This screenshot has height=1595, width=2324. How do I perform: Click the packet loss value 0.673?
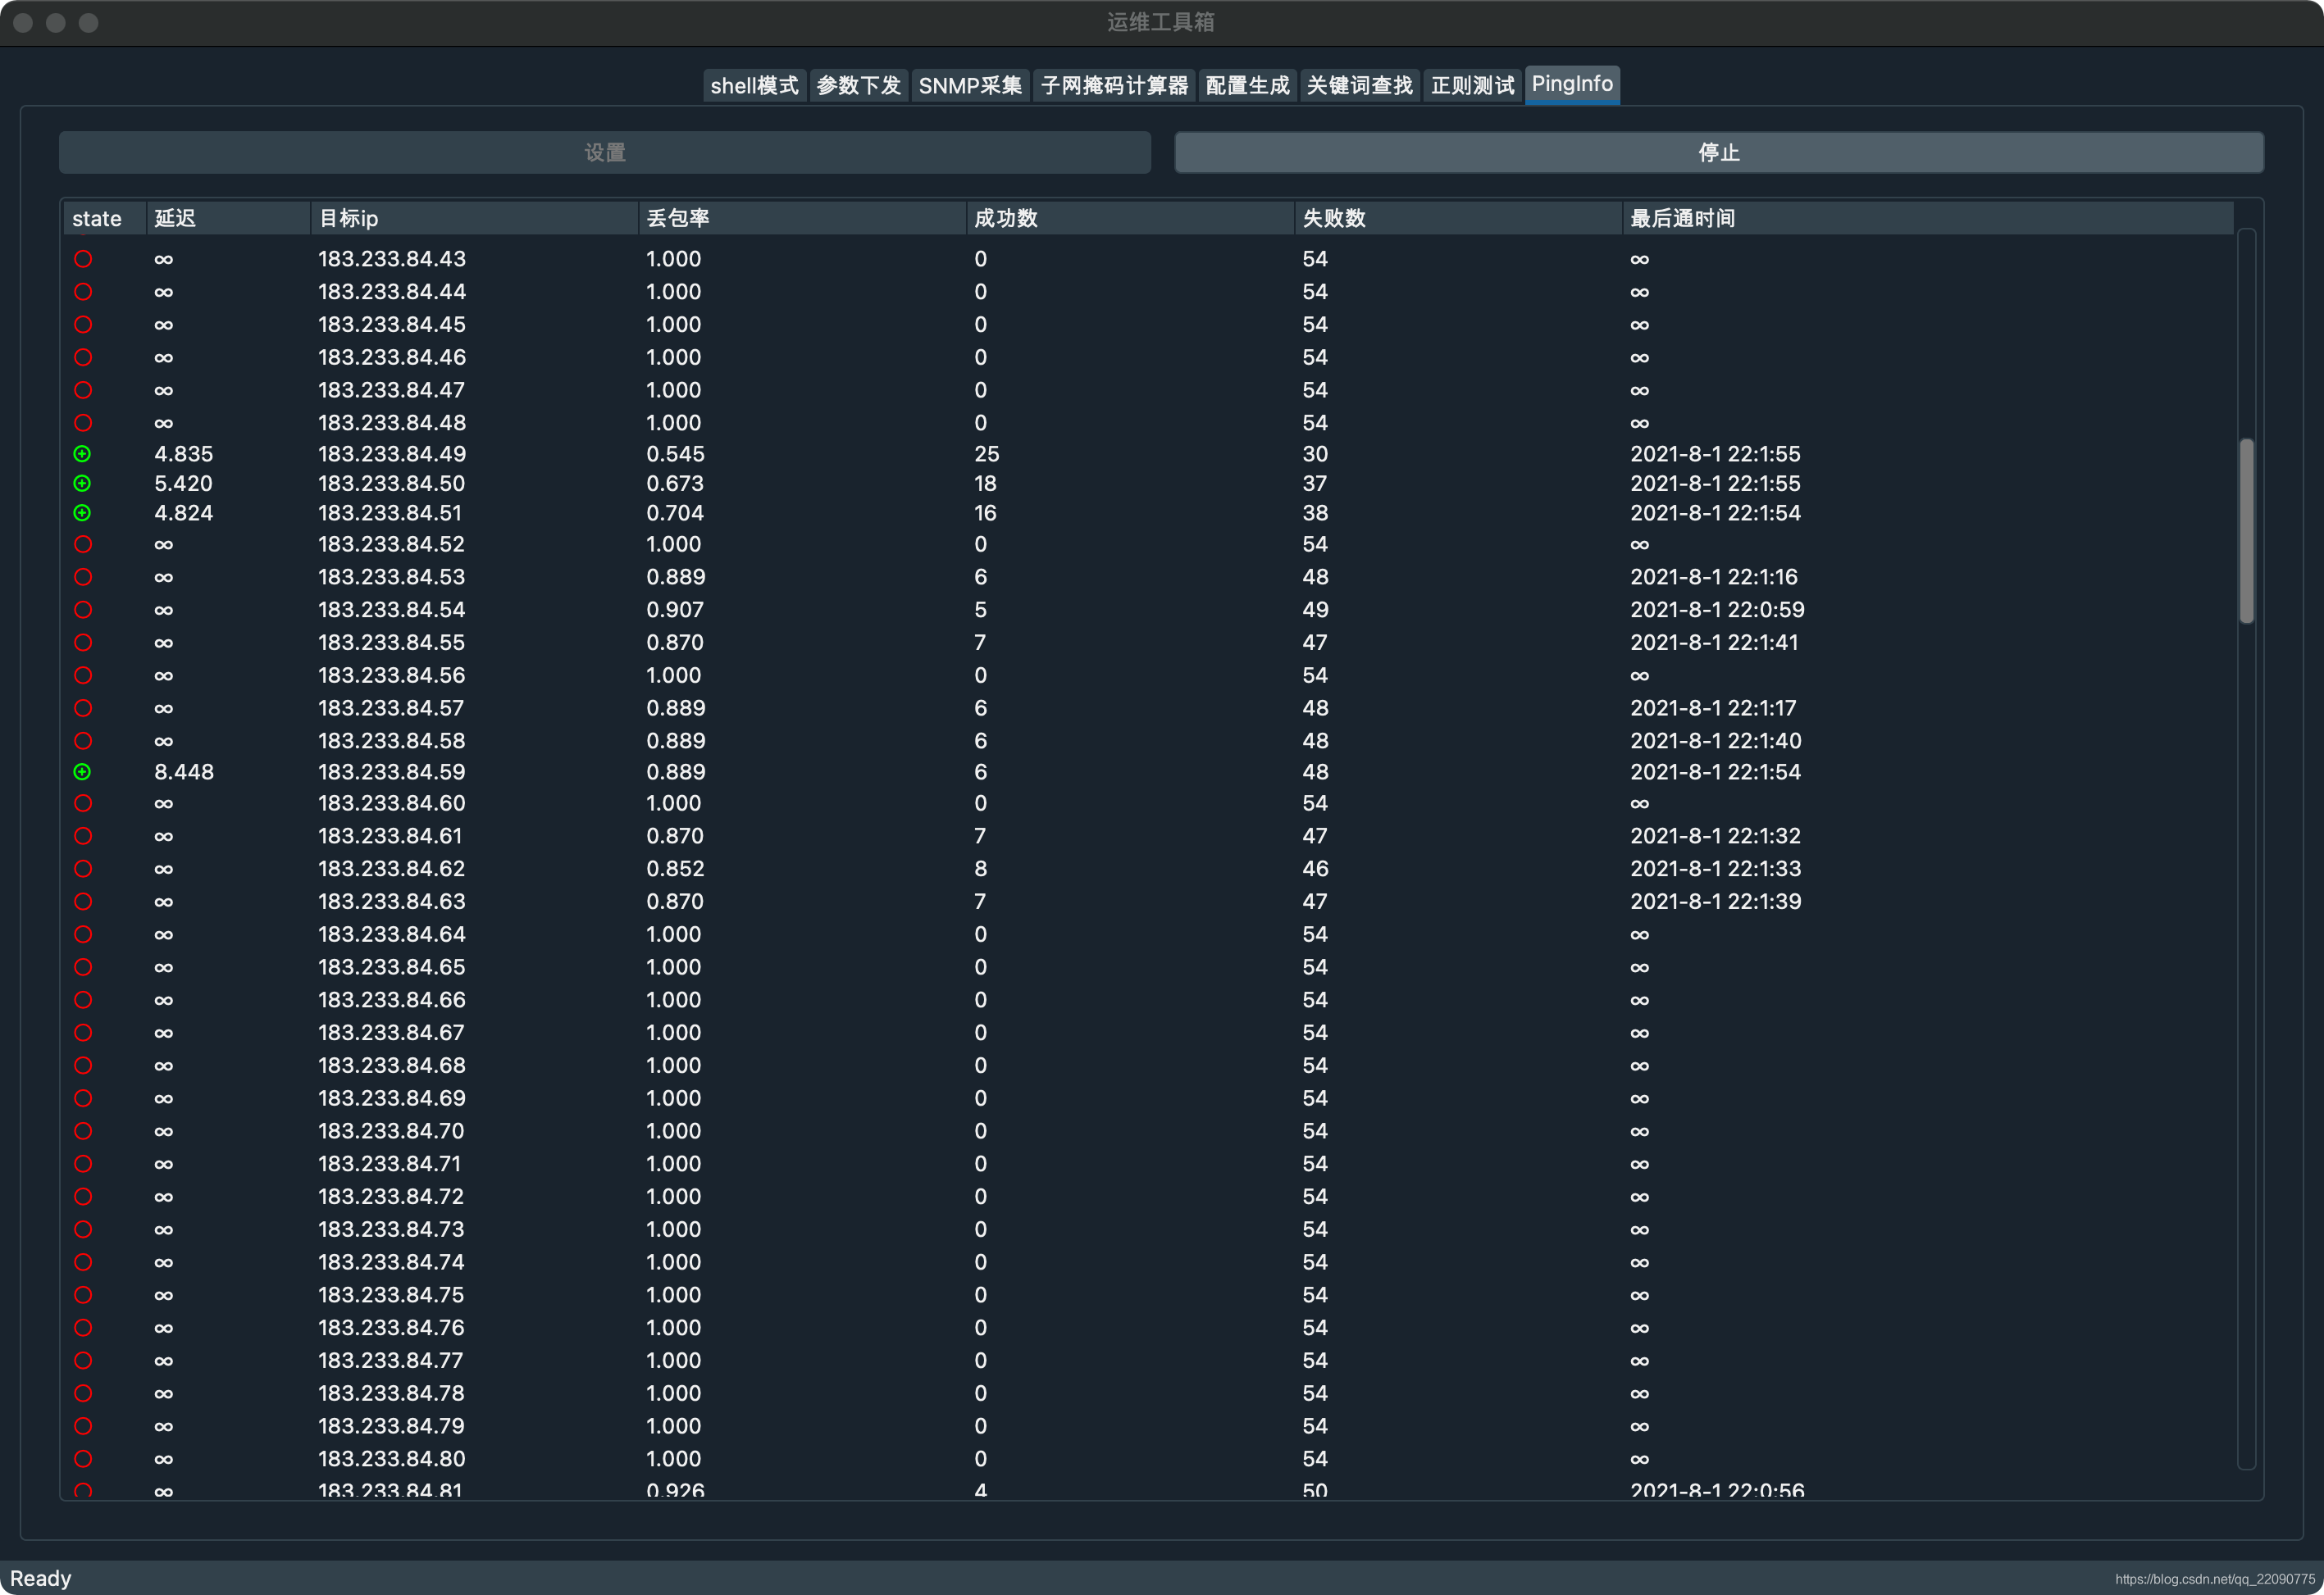pos(675,484)
